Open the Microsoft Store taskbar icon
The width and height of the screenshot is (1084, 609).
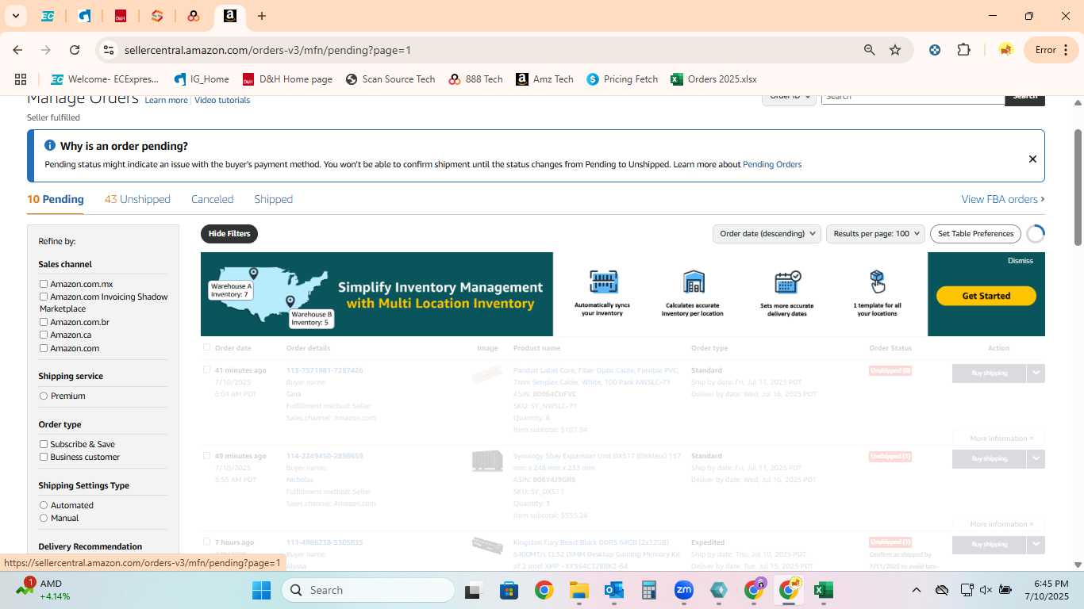pyautogui.click(x=509, y=590)
